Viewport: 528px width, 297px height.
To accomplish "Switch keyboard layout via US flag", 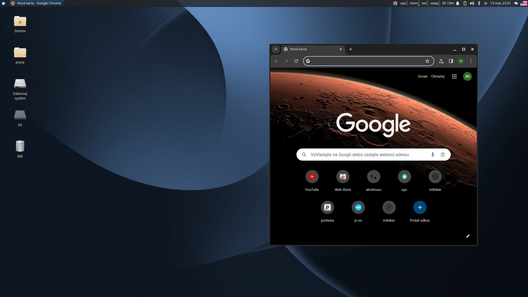I will pyautogui.click(x=524, y=3).
